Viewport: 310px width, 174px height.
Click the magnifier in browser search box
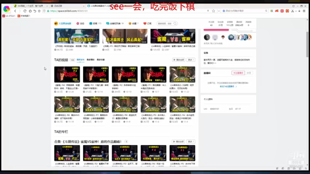pos(266,11)
